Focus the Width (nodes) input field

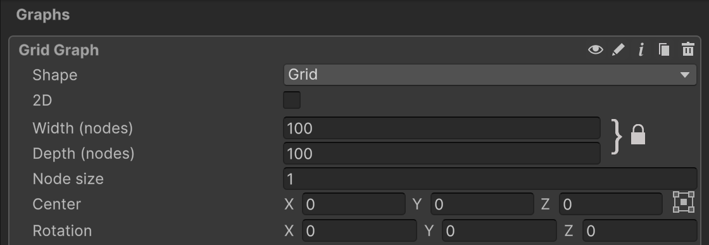[x=442, y=128]
